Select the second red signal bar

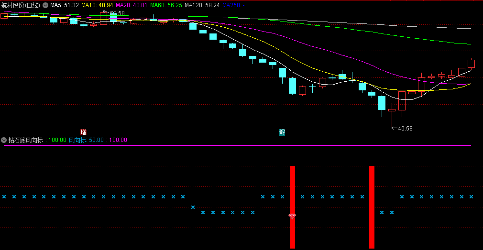(372, 207)
